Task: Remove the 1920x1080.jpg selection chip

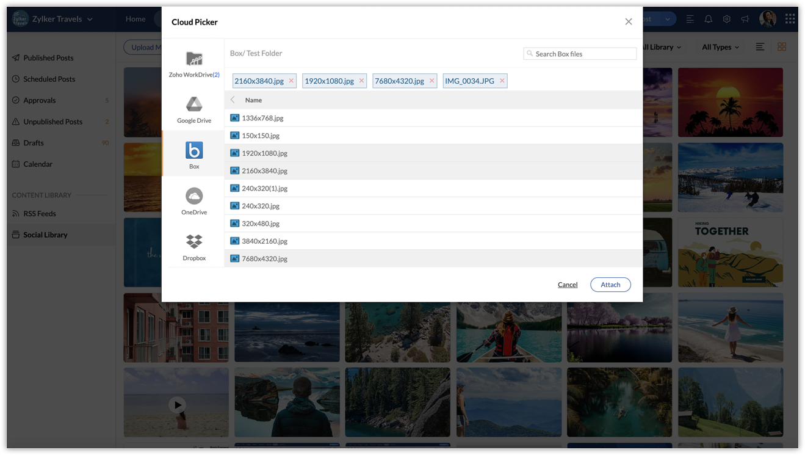Action: click(x=361, y=81)
